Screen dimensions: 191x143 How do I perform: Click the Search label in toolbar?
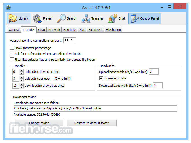tap(72, 18)
